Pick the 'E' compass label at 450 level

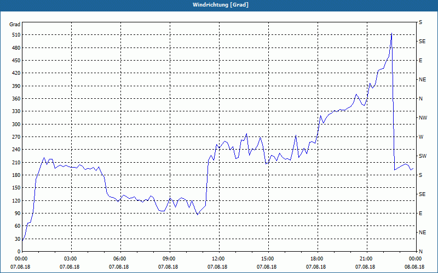pos(420,61)
